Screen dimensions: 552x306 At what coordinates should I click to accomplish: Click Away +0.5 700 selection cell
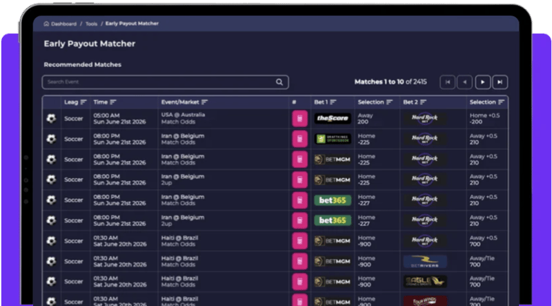484,241
